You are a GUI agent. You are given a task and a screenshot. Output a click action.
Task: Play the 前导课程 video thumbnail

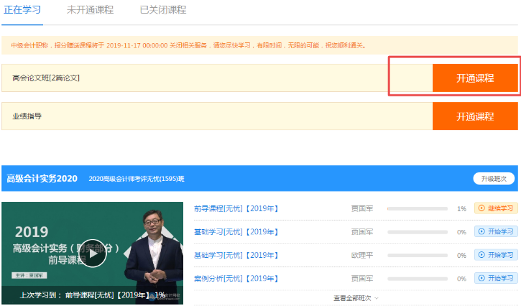click(92, 253)
